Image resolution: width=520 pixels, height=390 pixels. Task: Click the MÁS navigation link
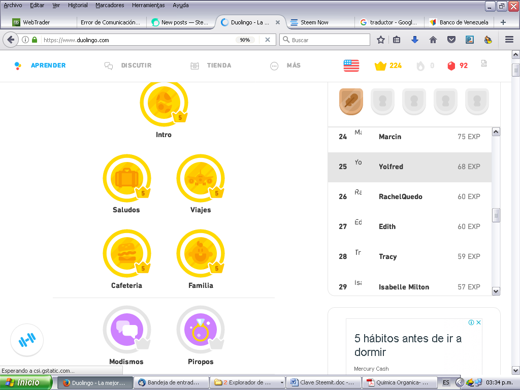click(x=294, y=66)
